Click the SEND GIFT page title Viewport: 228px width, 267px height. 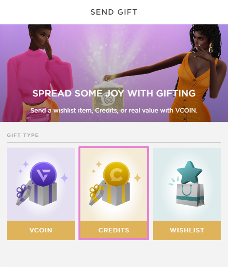(114, 12)
